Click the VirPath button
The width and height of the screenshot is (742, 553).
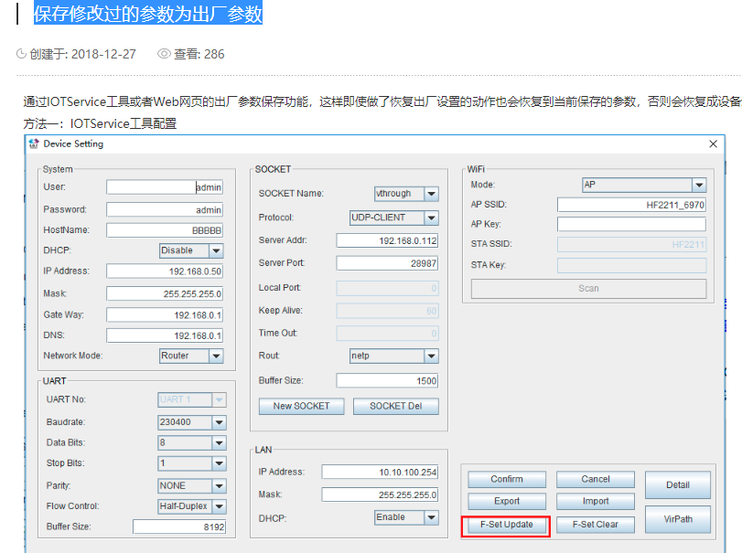677,519
